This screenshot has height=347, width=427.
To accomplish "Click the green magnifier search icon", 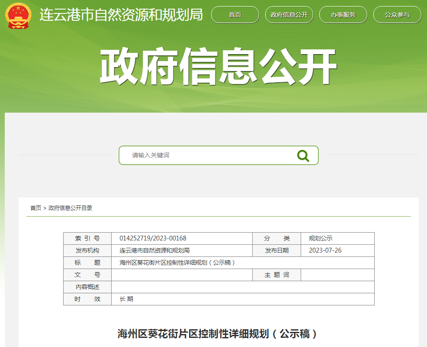I will (303, 156).
